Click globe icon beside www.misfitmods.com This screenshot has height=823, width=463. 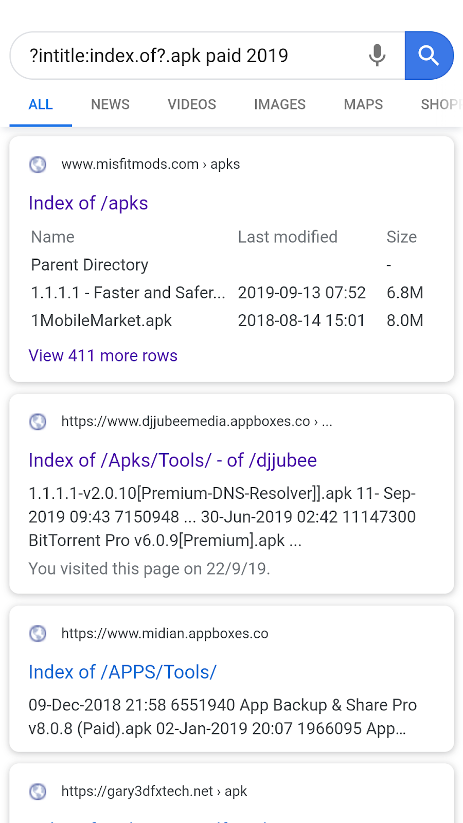pyautogui.click(x=38, y=164)
